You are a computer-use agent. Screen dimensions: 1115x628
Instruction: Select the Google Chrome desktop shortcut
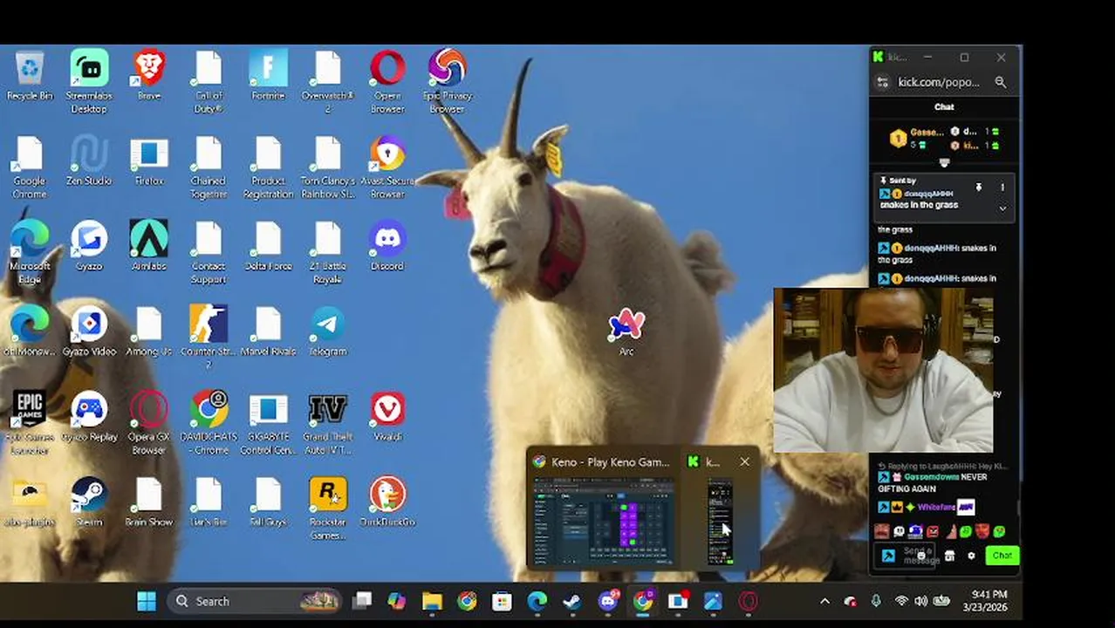click(30, 167)
